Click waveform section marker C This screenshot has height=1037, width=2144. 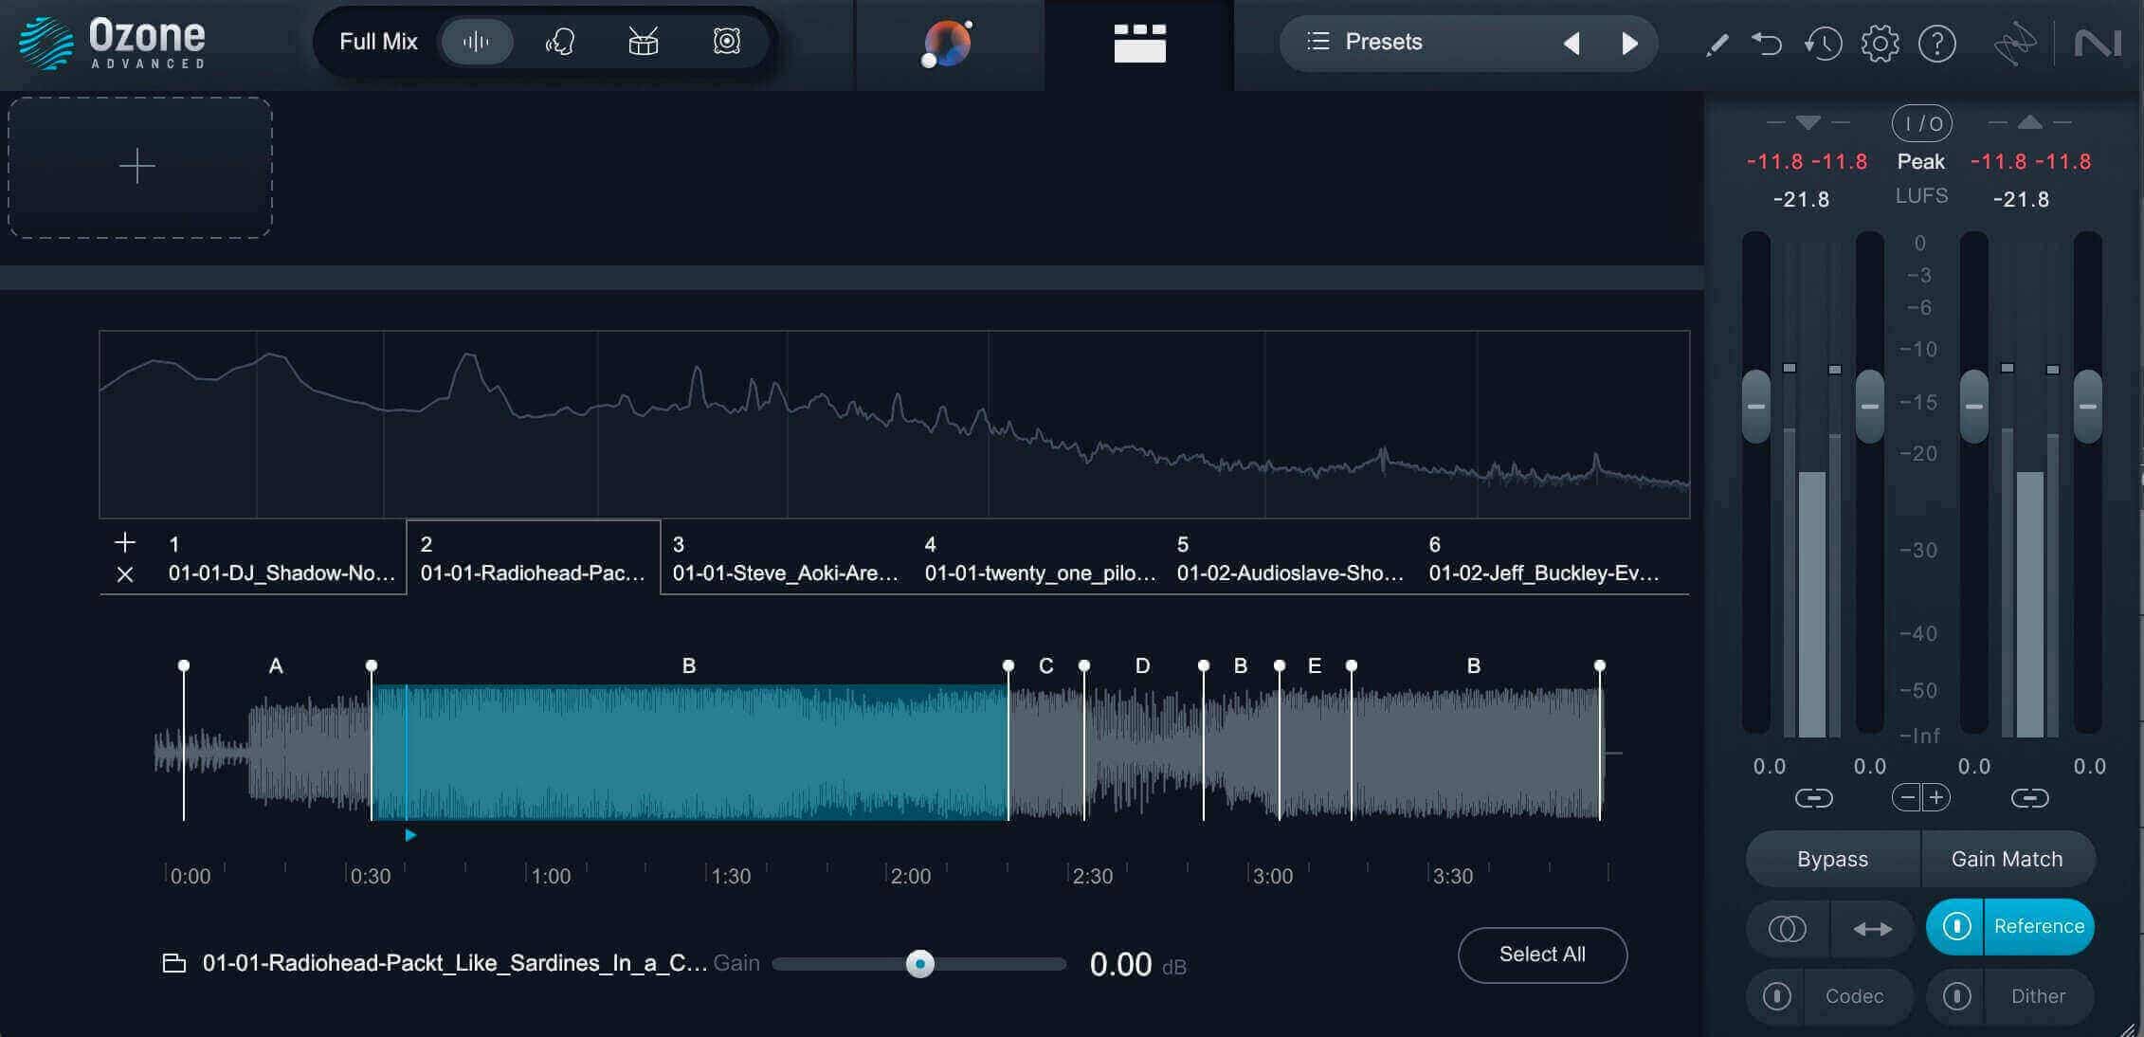tap(1045, 666)
